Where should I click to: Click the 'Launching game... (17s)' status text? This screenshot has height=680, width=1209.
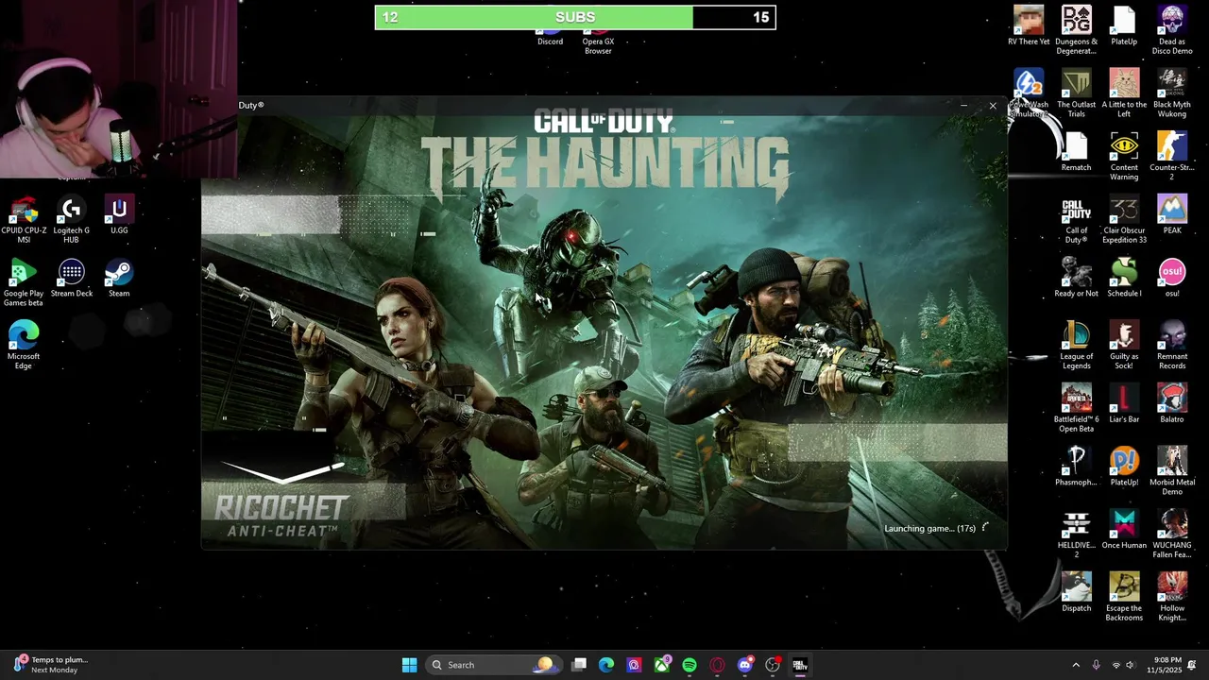(x=929, y=528)
